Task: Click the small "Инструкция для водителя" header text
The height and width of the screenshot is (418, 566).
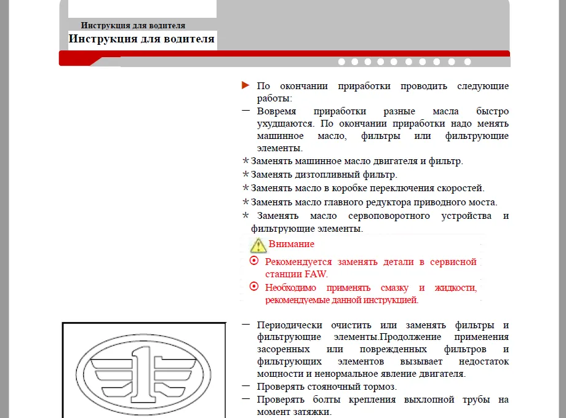Action: (x=133, y=25)
